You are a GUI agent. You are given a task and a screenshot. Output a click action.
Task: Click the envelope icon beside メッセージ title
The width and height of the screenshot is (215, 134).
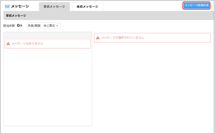coord(7,6)
